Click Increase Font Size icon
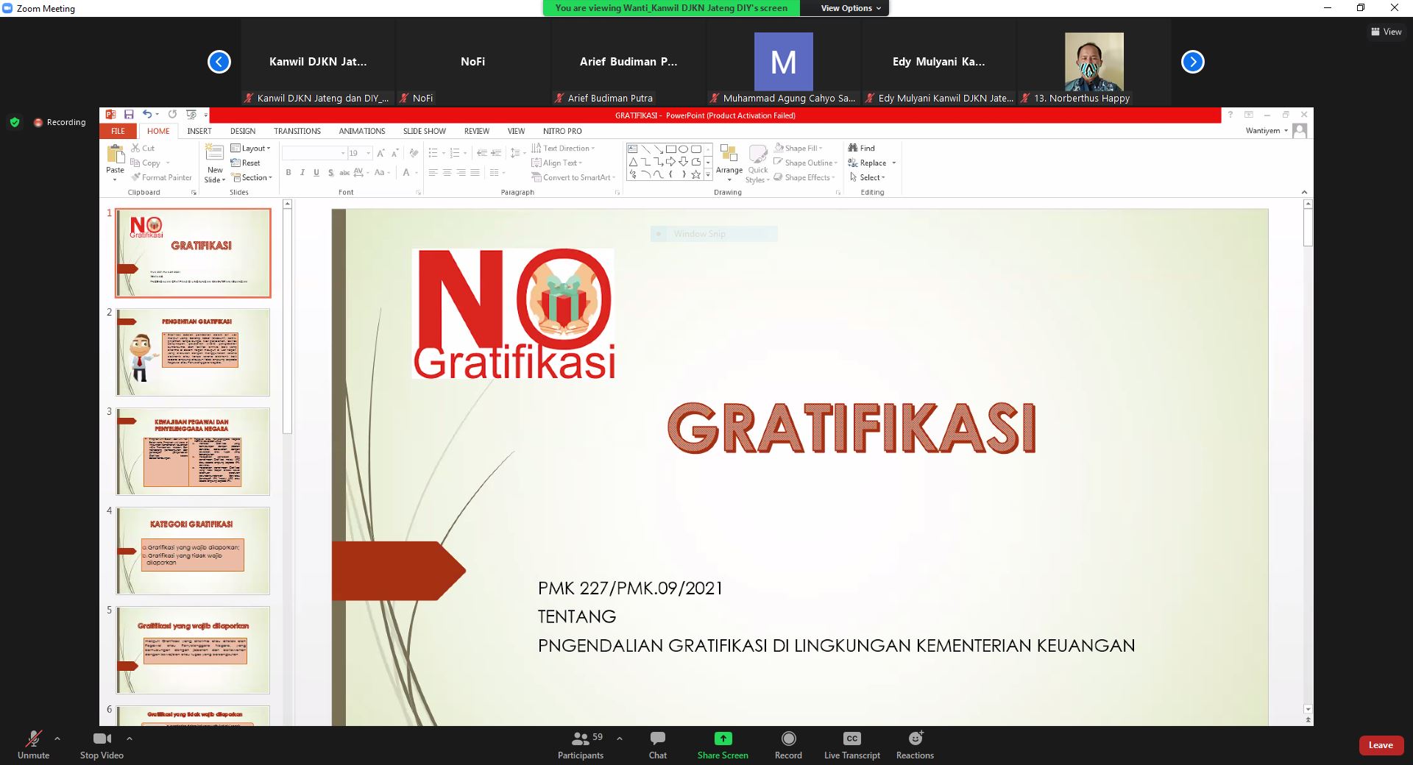This screenshot has width=1413, height=765. 380,153
